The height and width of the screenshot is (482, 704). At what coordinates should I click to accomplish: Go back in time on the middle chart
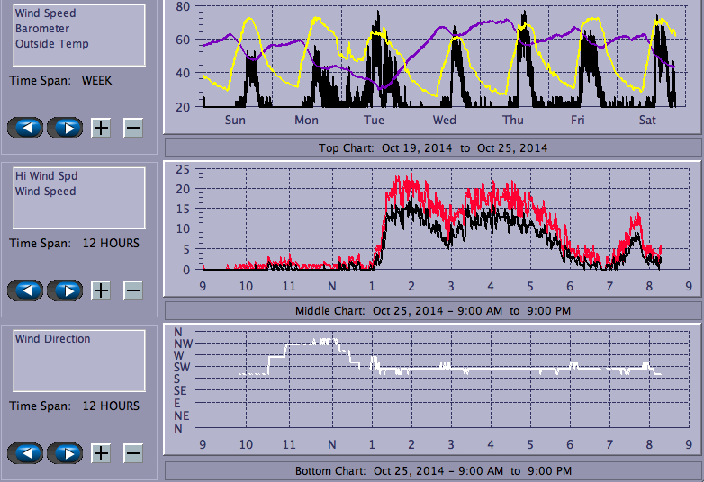tap(24, 290)
